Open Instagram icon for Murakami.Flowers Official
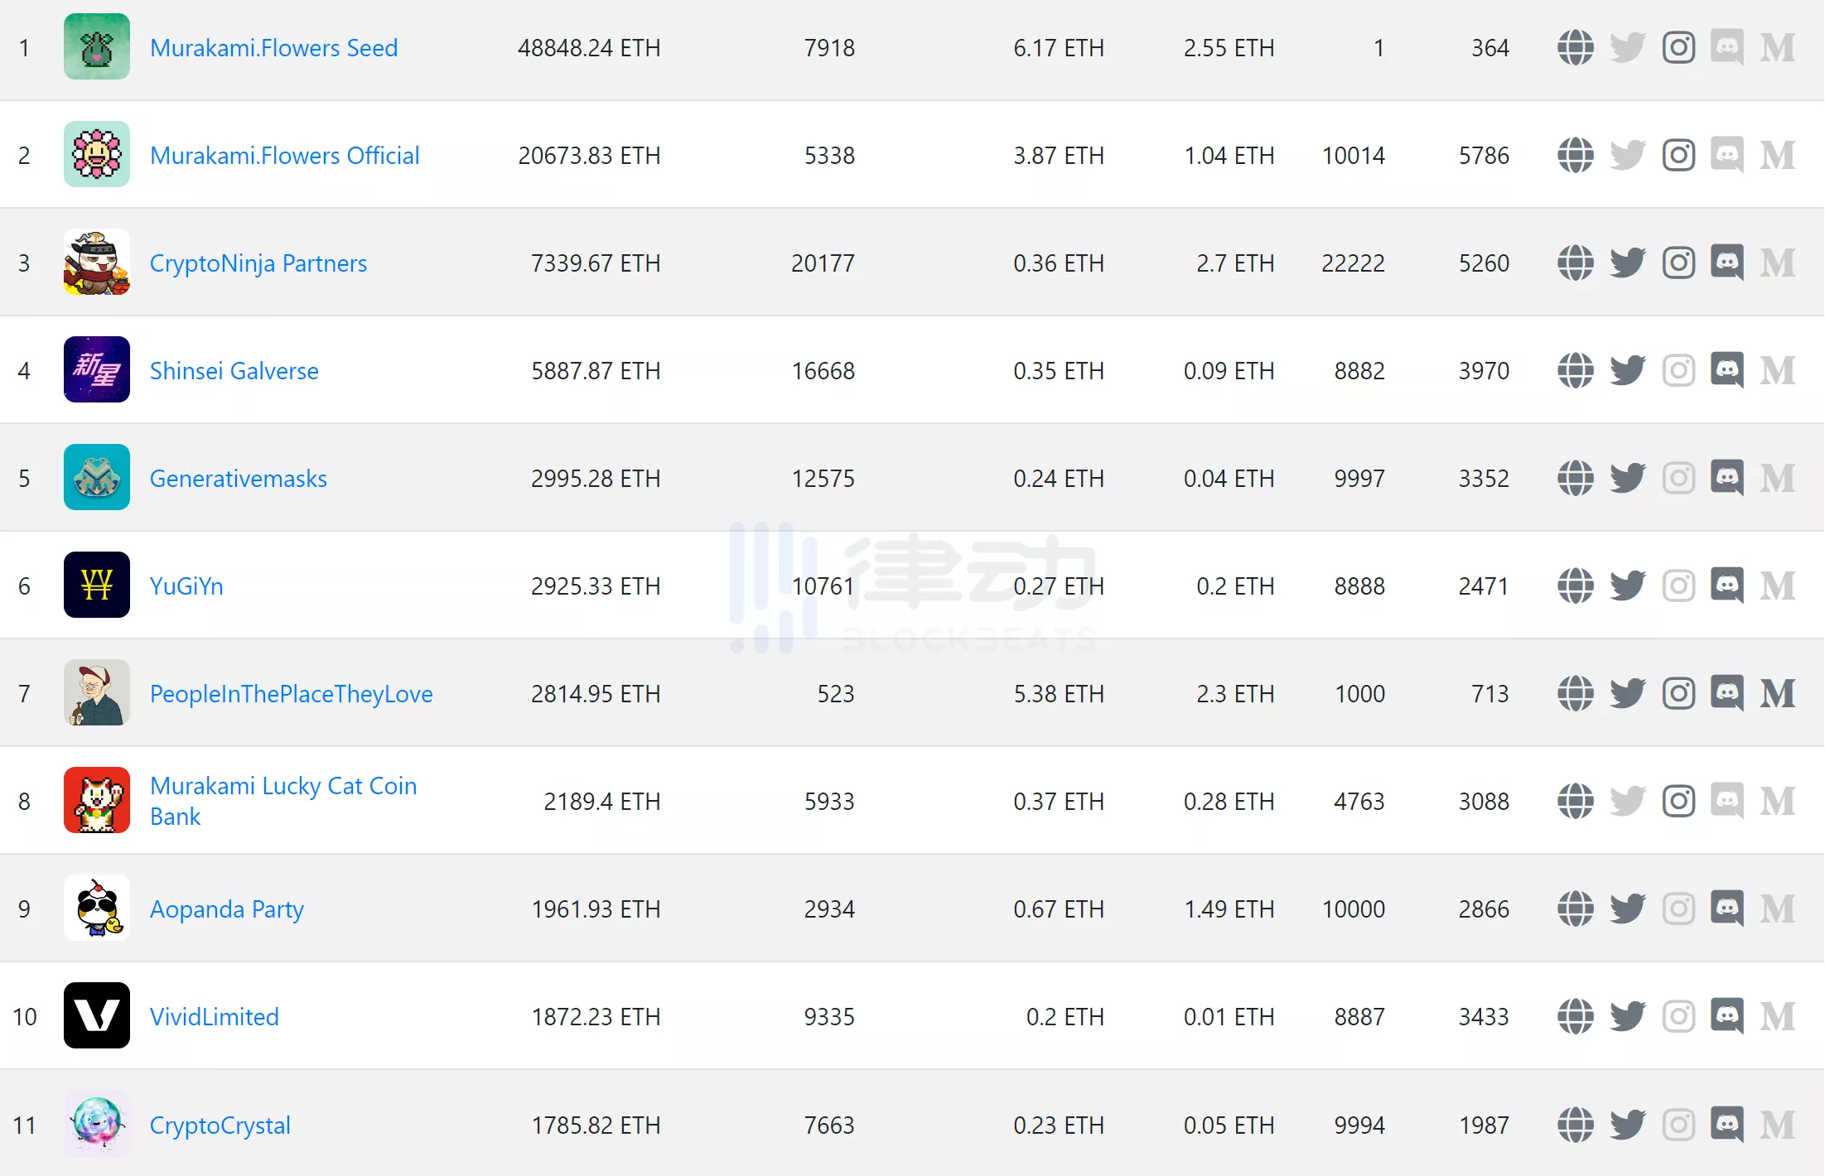The height and width of the screenshot is (1176, 1825). 1678,155
